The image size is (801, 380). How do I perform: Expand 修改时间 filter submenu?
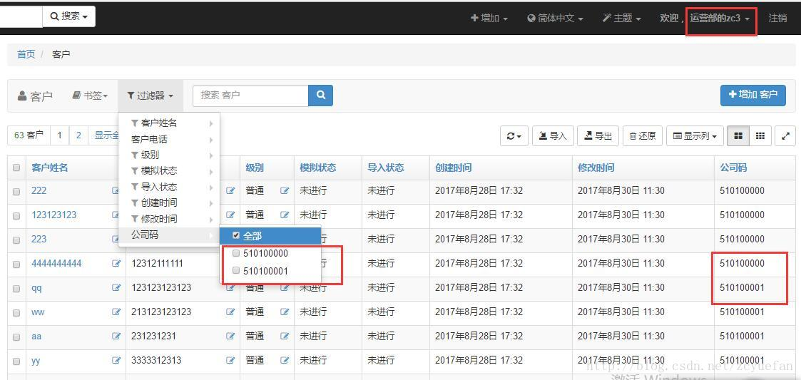[169, 219]
